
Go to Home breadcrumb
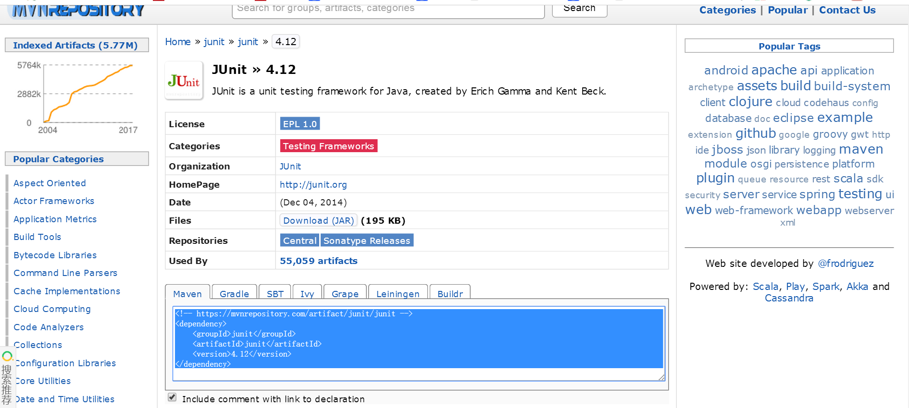pyautogui.click(x=178, y=42)
